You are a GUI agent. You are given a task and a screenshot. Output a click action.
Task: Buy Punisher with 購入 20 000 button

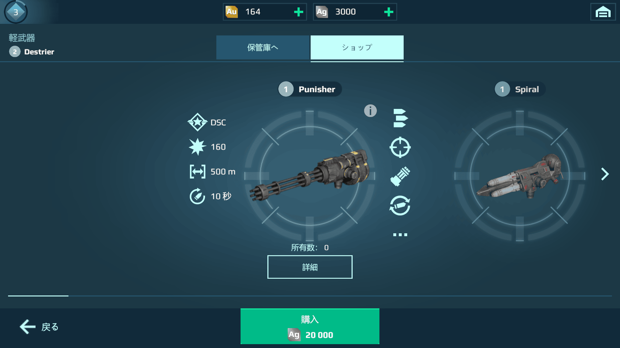click(310, 326)
